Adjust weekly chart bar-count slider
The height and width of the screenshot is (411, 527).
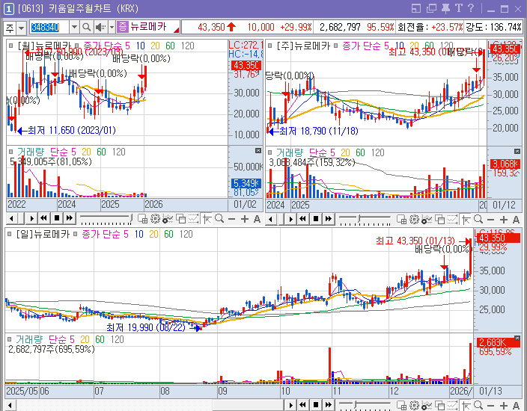[365, 220]
